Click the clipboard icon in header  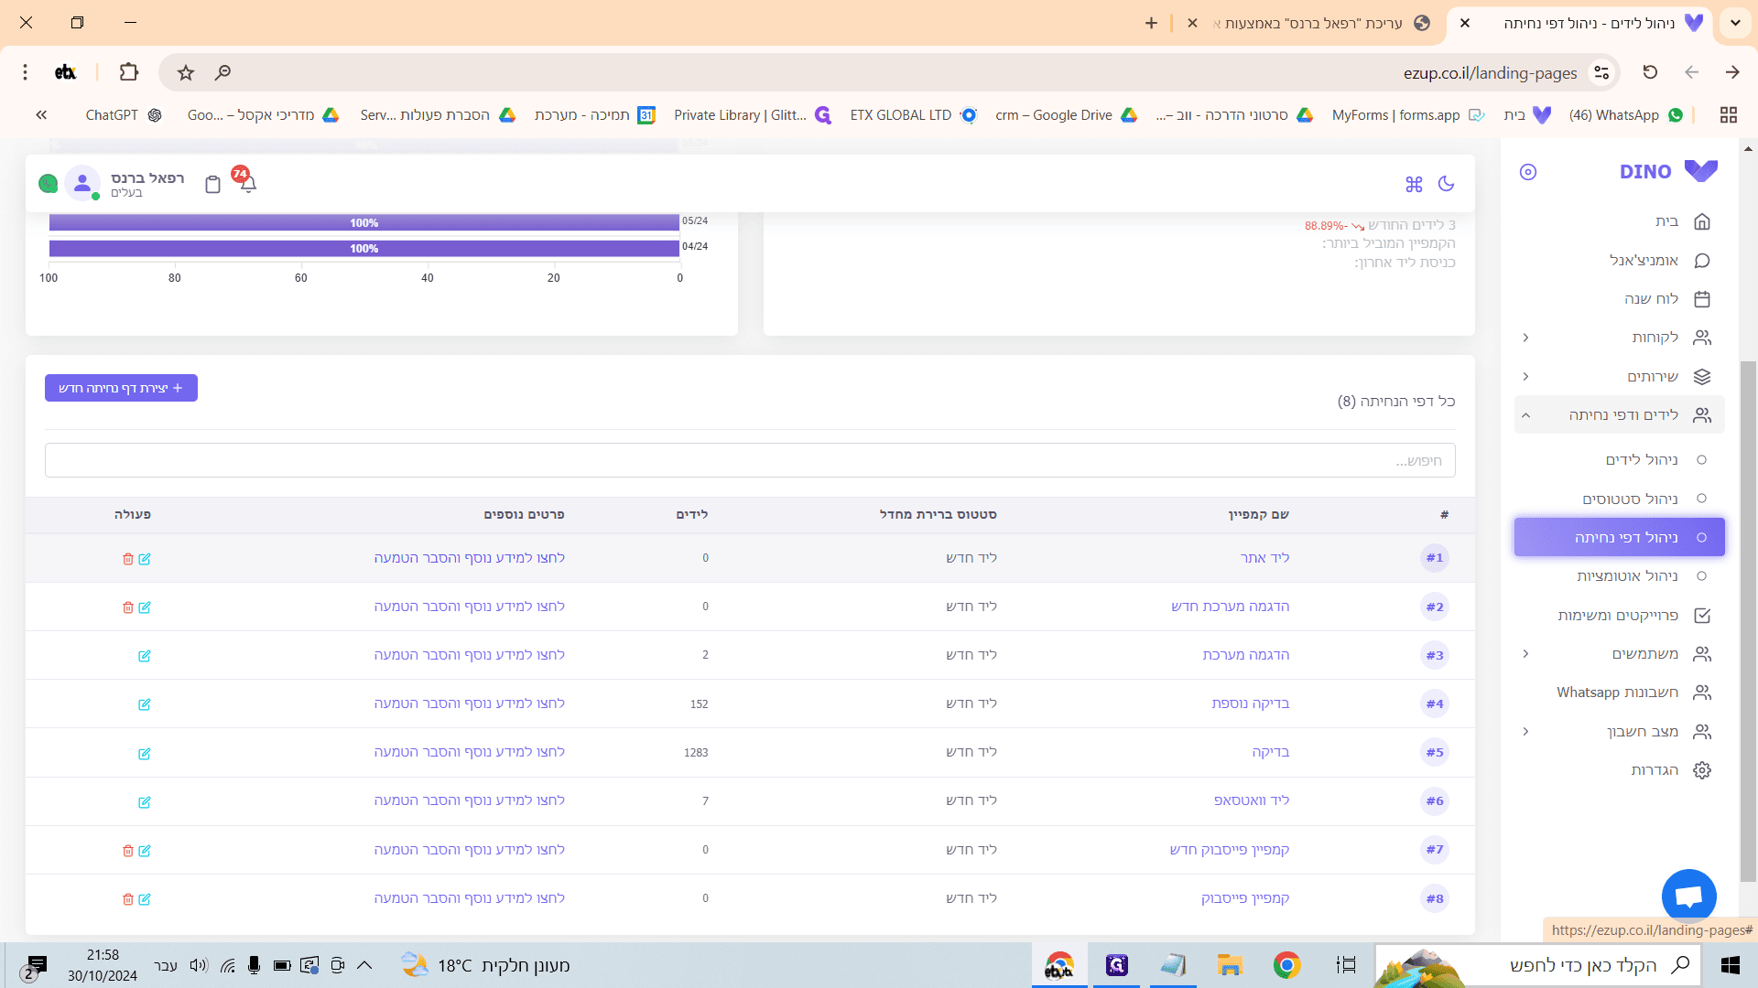click(x=212, y=184)
